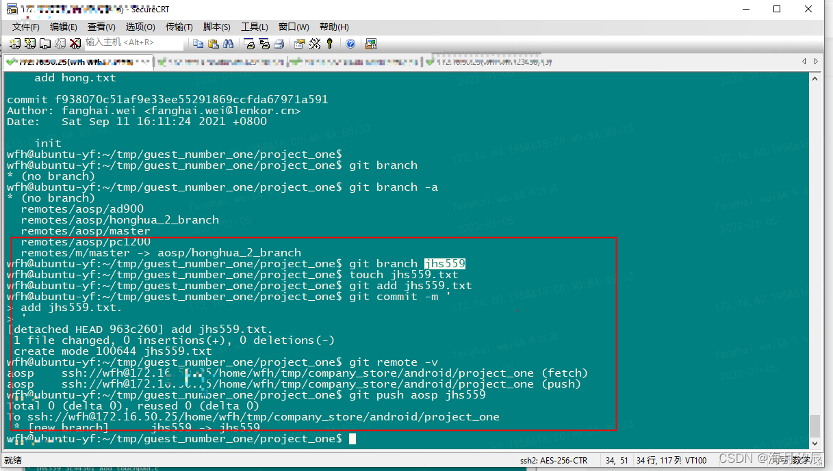Viewport: 833px width, 471px height.
Task: Click the blue Help question icon
Action: pyautogui.click(x=350, y=44)
